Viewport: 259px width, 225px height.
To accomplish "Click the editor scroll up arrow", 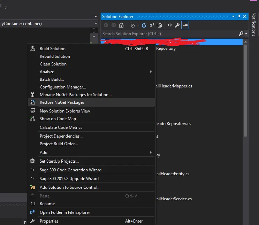I will coord(94,37).
